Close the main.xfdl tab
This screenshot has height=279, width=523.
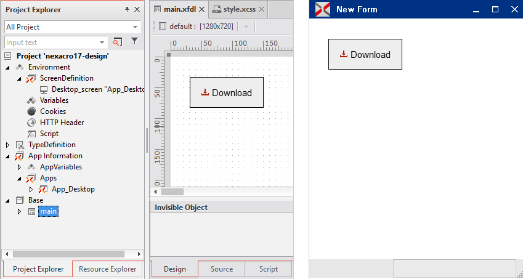click(202, 9)
